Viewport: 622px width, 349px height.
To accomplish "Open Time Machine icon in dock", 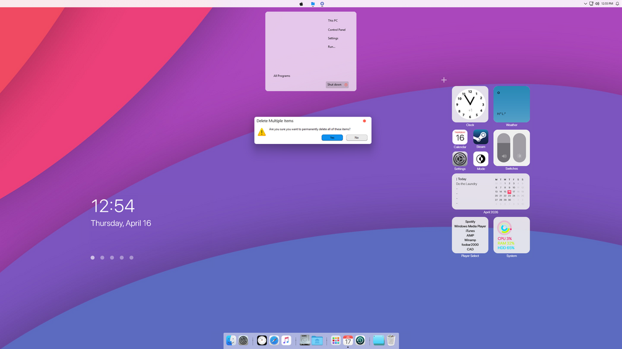I will point(360,340).
